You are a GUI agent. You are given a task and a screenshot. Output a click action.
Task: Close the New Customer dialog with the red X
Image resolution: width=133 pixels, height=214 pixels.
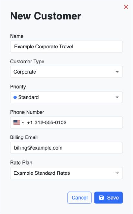coord(126,7)
